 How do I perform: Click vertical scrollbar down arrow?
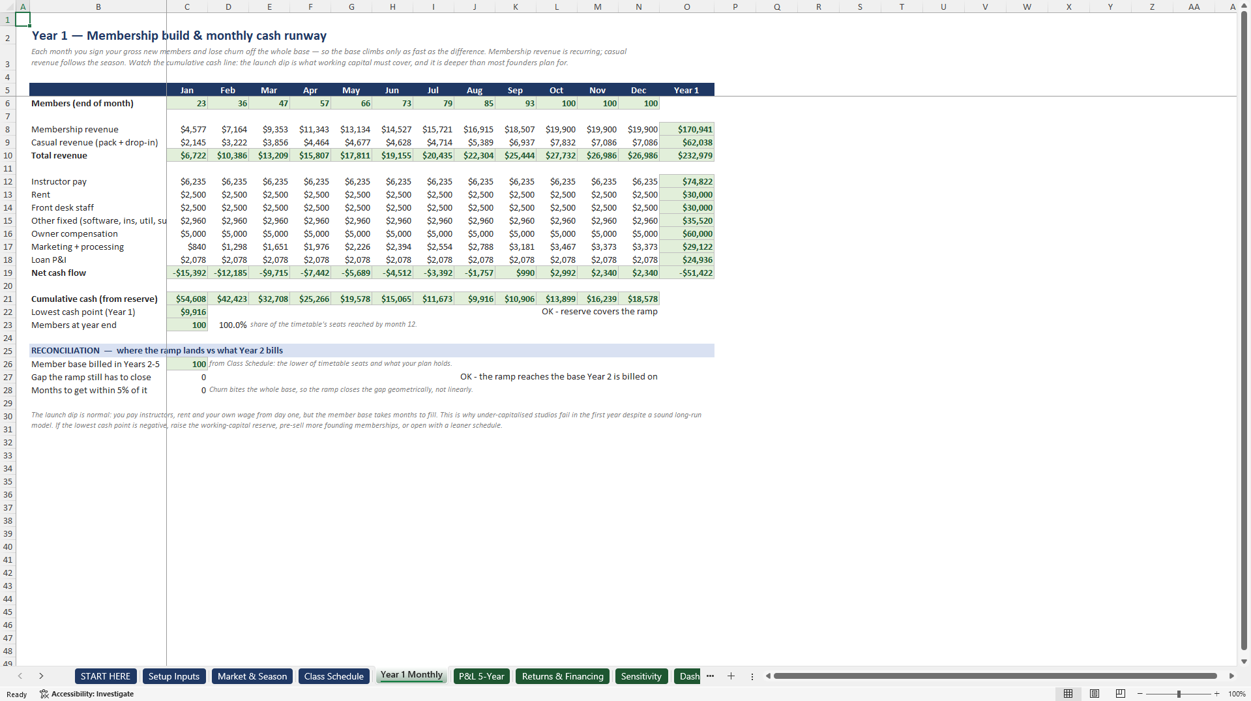click(x=1244, y=661)
